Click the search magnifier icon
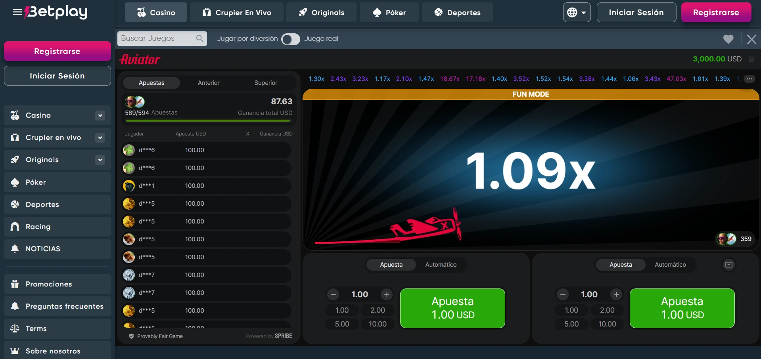This screenshot has width=761, height=359. 200,38
